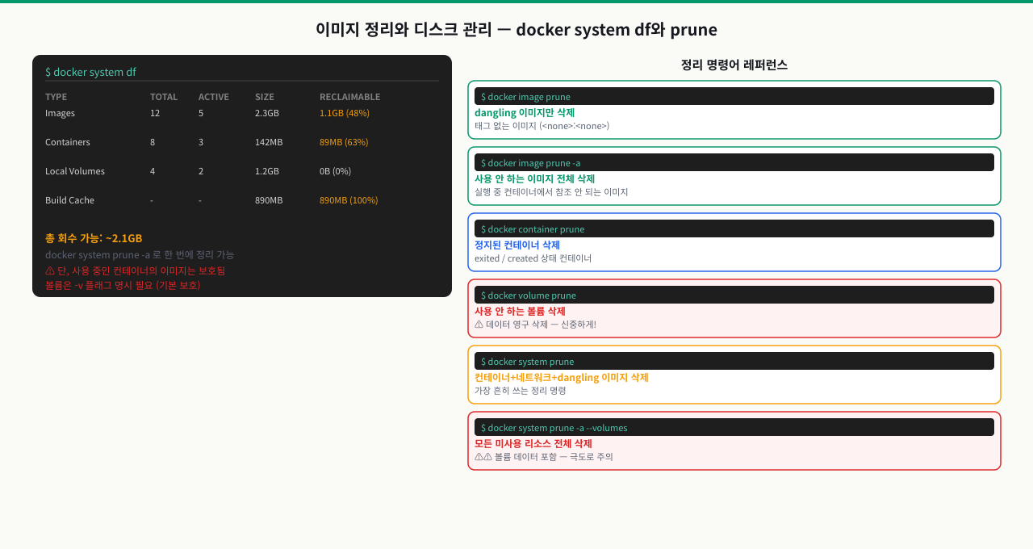Click reclaimable value 89MB (63%)

point(344,142)
